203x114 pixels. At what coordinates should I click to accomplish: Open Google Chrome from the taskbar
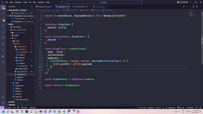[17, 111]
